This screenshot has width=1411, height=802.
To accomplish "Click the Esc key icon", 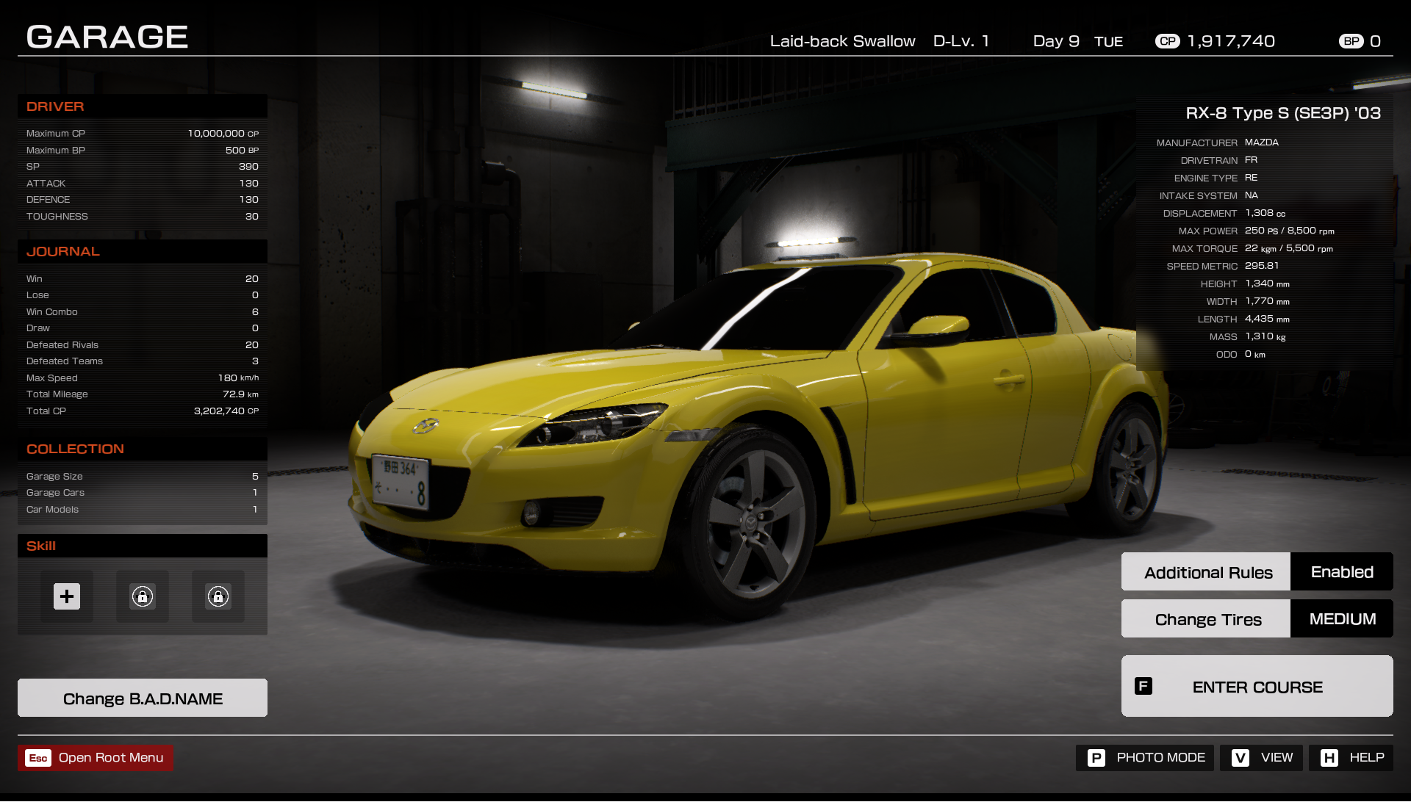I will click(x=38, y=758).
